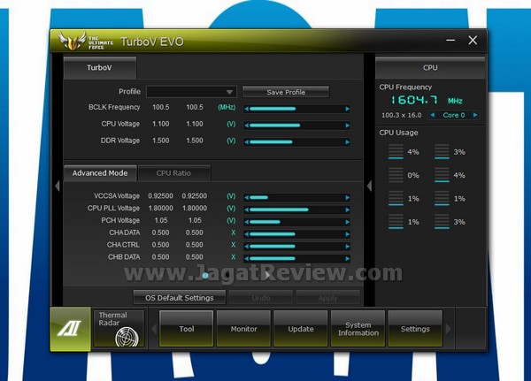This screenshot has height=381, width=531.
Task: Decrease VCCSA Voltage with left arrow
Action: click(247, 198)
